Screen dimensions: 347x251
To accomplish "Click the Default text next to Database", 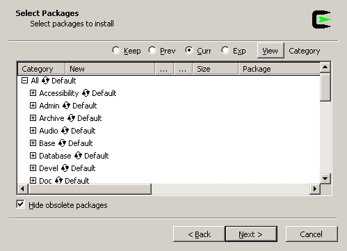I will (x=97, y=156).
